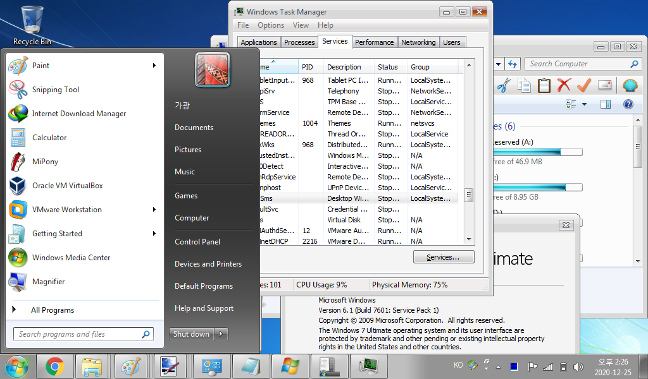Open the user folder 가광
Screen dimensions: 648x379
tap(182, 105)
